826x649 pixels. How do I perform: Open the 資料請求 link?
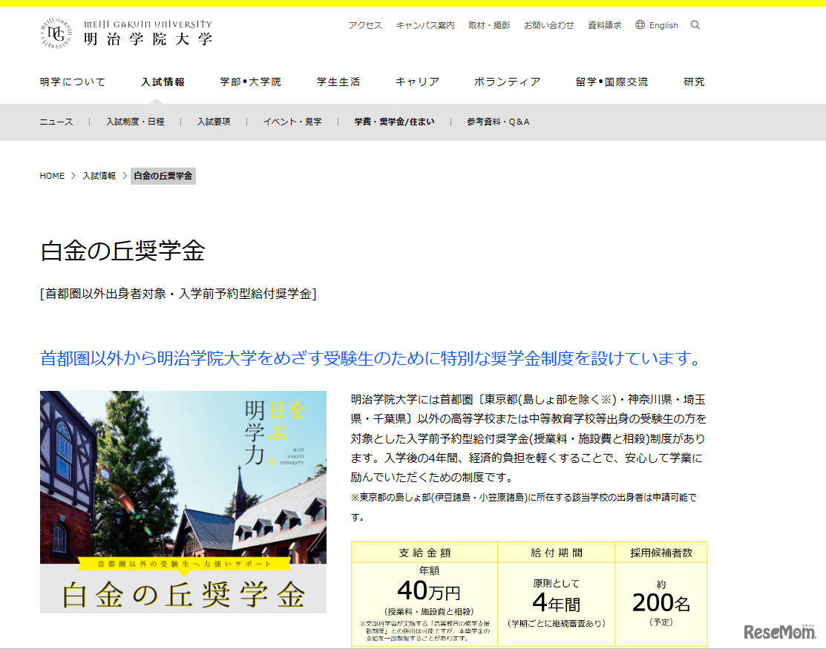(604, 25)
